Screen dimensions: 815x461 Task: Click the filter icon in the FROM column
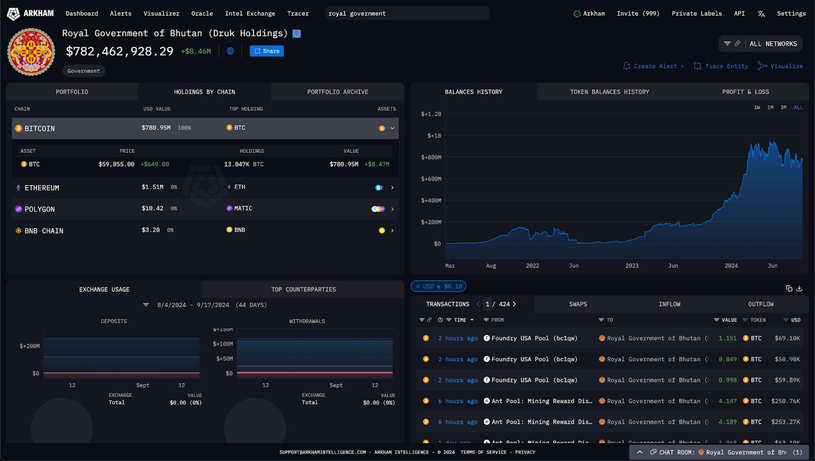(485, 320)
